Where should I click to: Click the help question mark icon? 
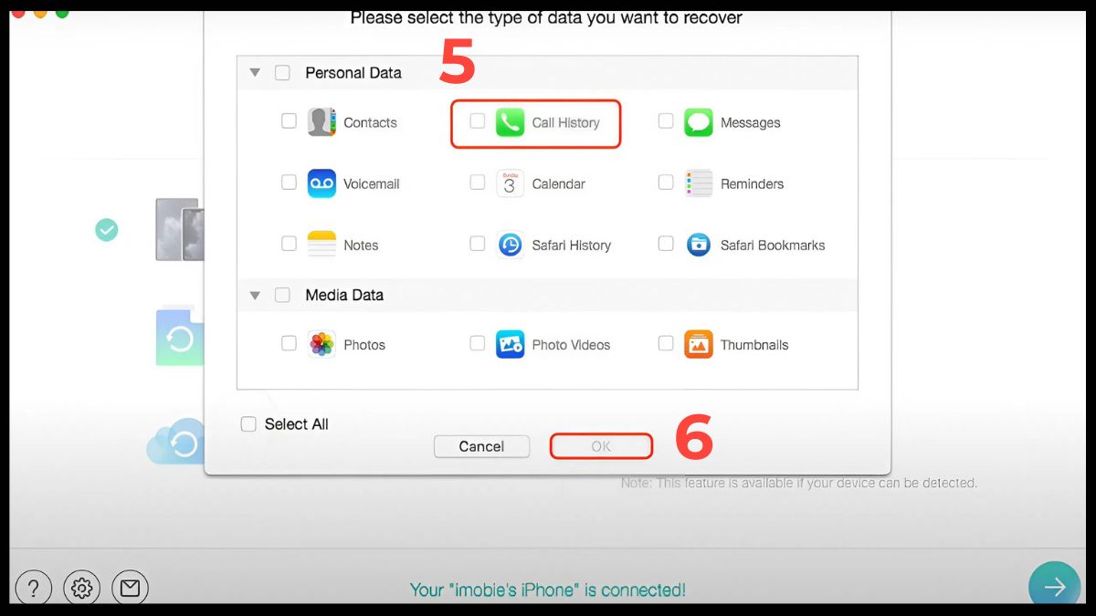(34, 589)
